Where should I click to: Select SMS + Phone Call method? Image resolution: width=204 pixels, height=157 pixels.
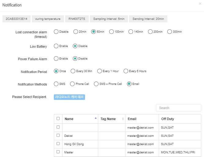pyautogui.click(x=96, y=84)
